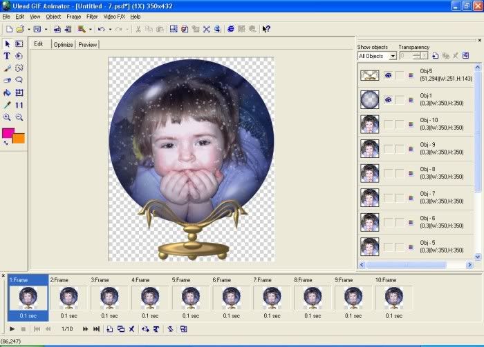Open the Undo history dropdown arrow
The width and height of the screenshot is (484, 347).
110,29
